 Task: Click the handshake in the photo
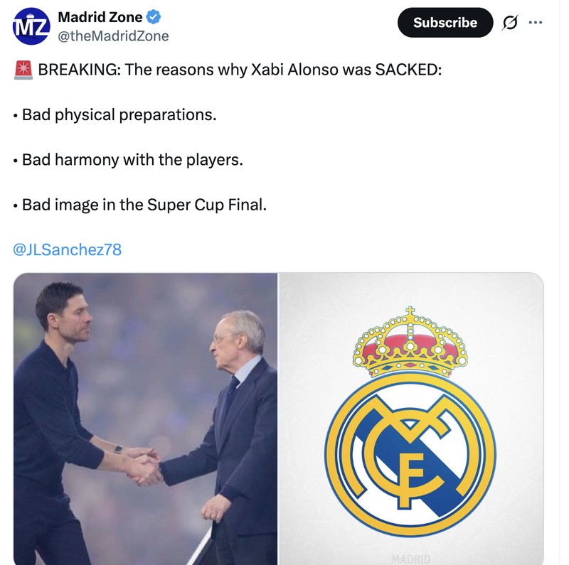pos(144,468)
